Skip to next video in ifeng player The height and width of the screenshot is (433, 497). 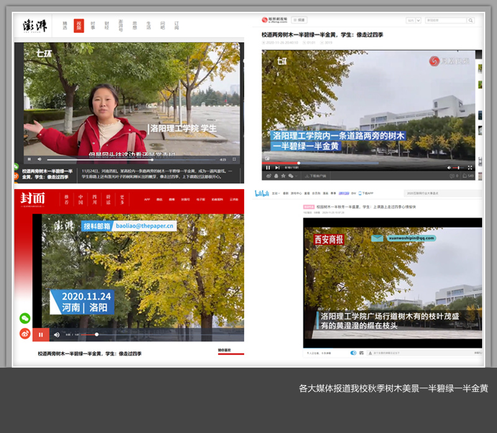coord(277,167)
